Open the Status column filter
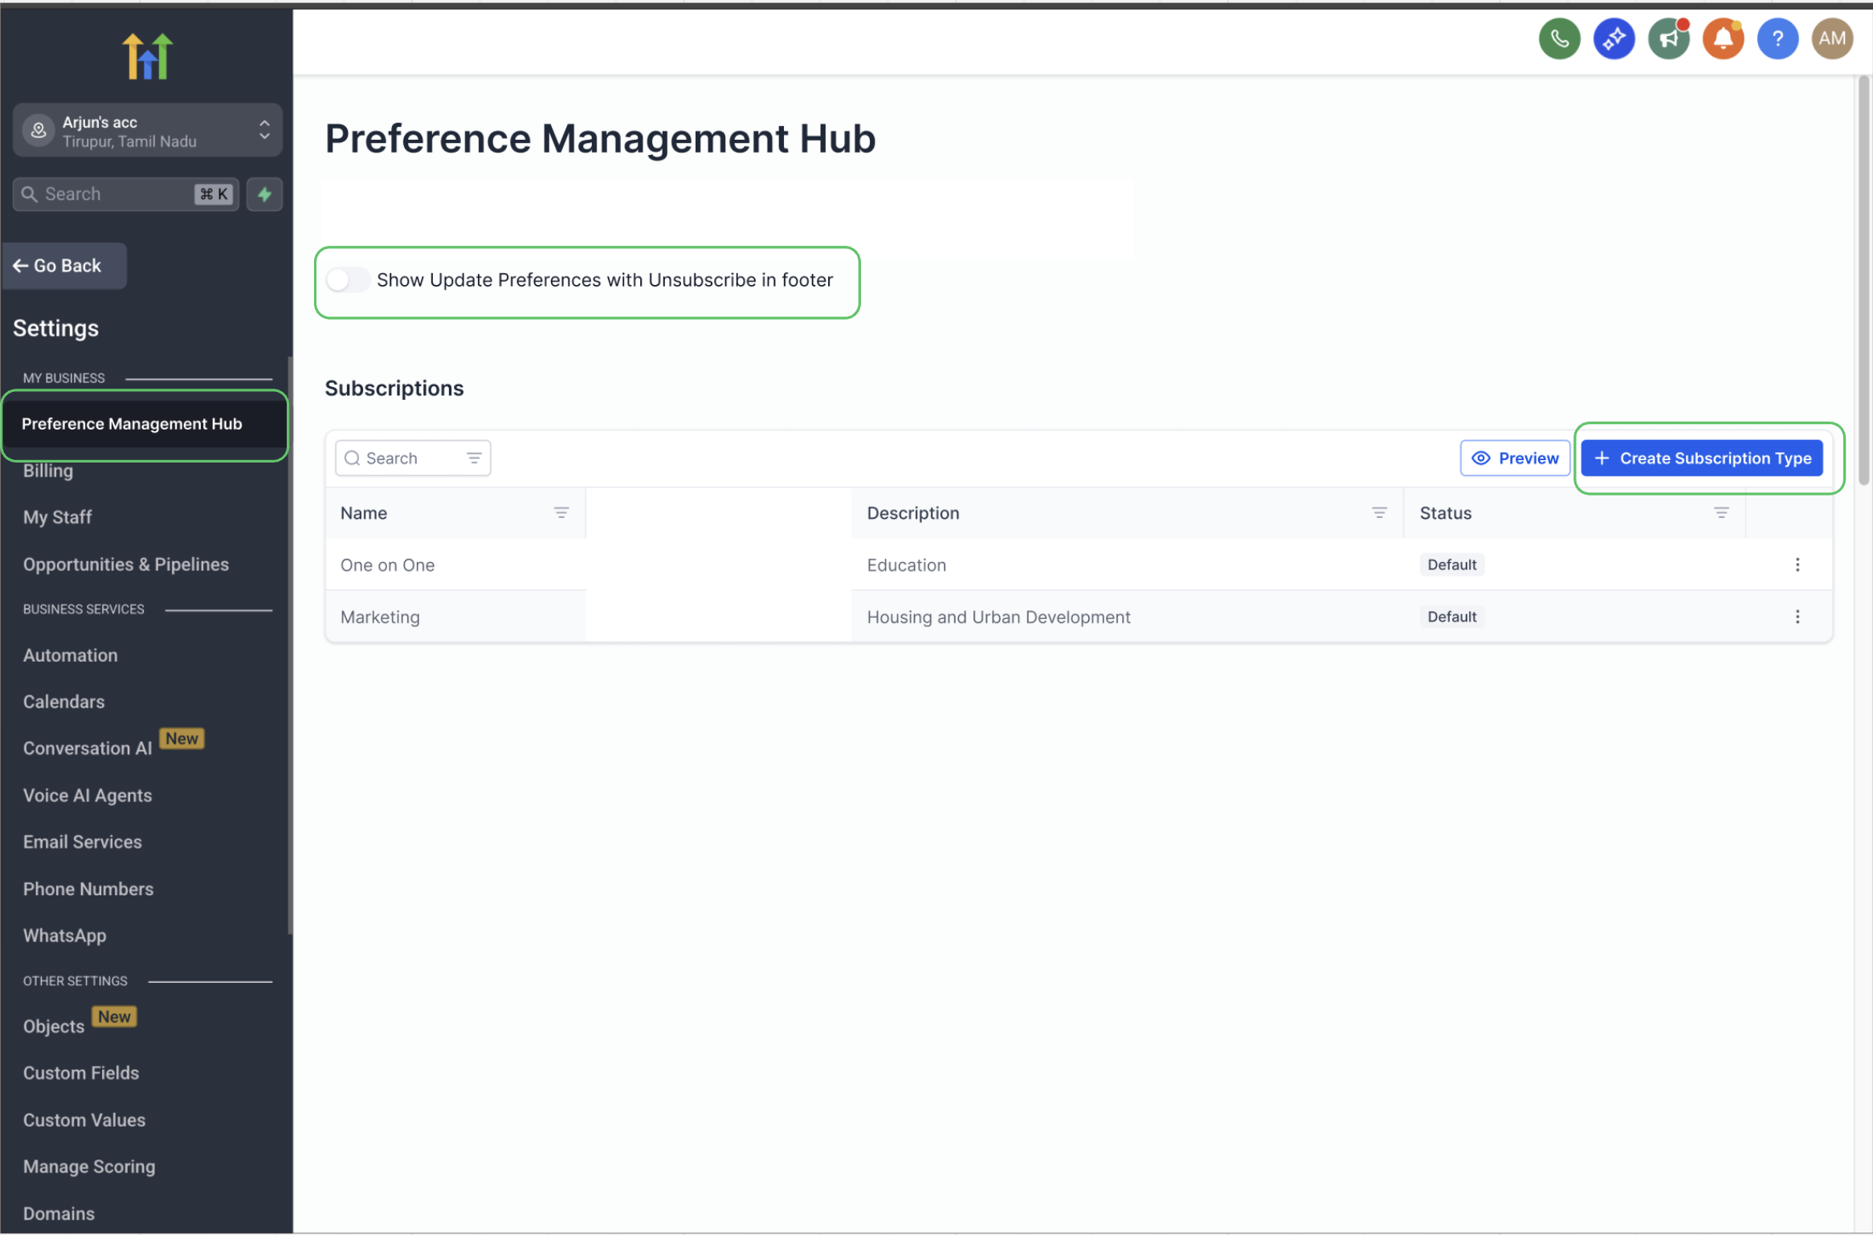 pos(1720,513)
